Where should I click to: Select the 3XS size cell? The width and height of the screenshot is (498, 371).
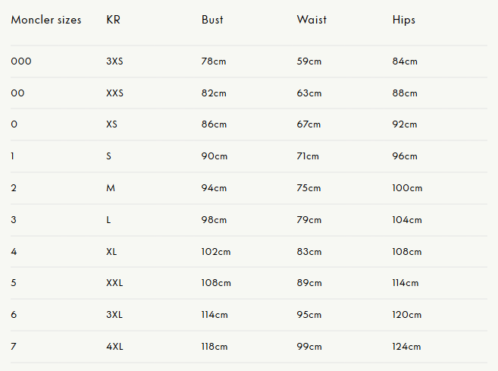coord(114,61)
